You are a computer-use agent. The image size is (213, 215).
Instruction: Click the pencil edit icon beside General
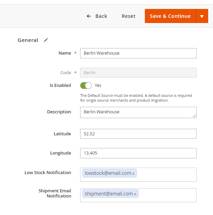pos(46,40)
